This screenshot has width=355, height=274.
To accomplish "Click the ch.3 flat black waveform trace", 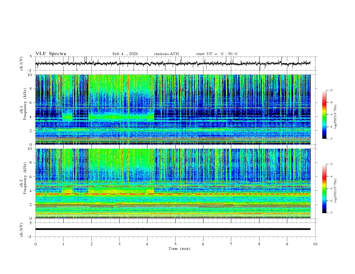I will tap(173, 229).
